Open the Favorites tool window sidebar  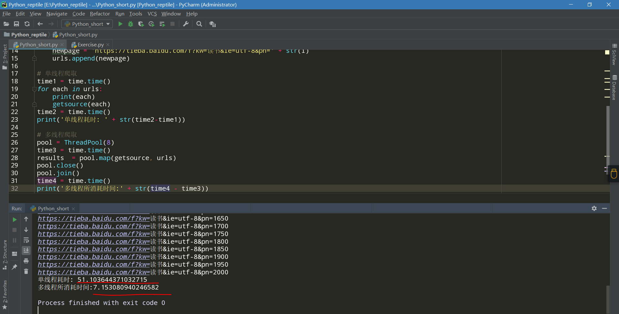[x=5, y=295]
